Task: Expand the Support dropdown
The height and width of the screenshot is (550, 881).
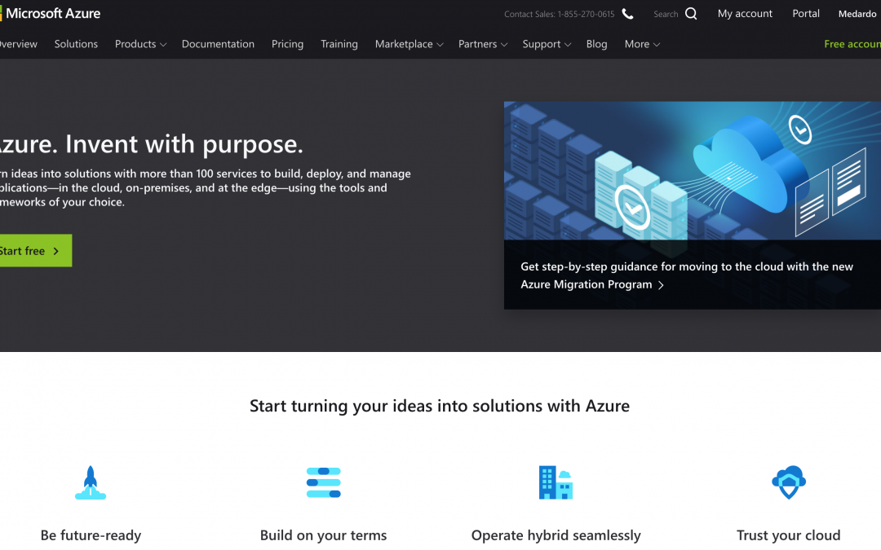Action: [547, 44]
